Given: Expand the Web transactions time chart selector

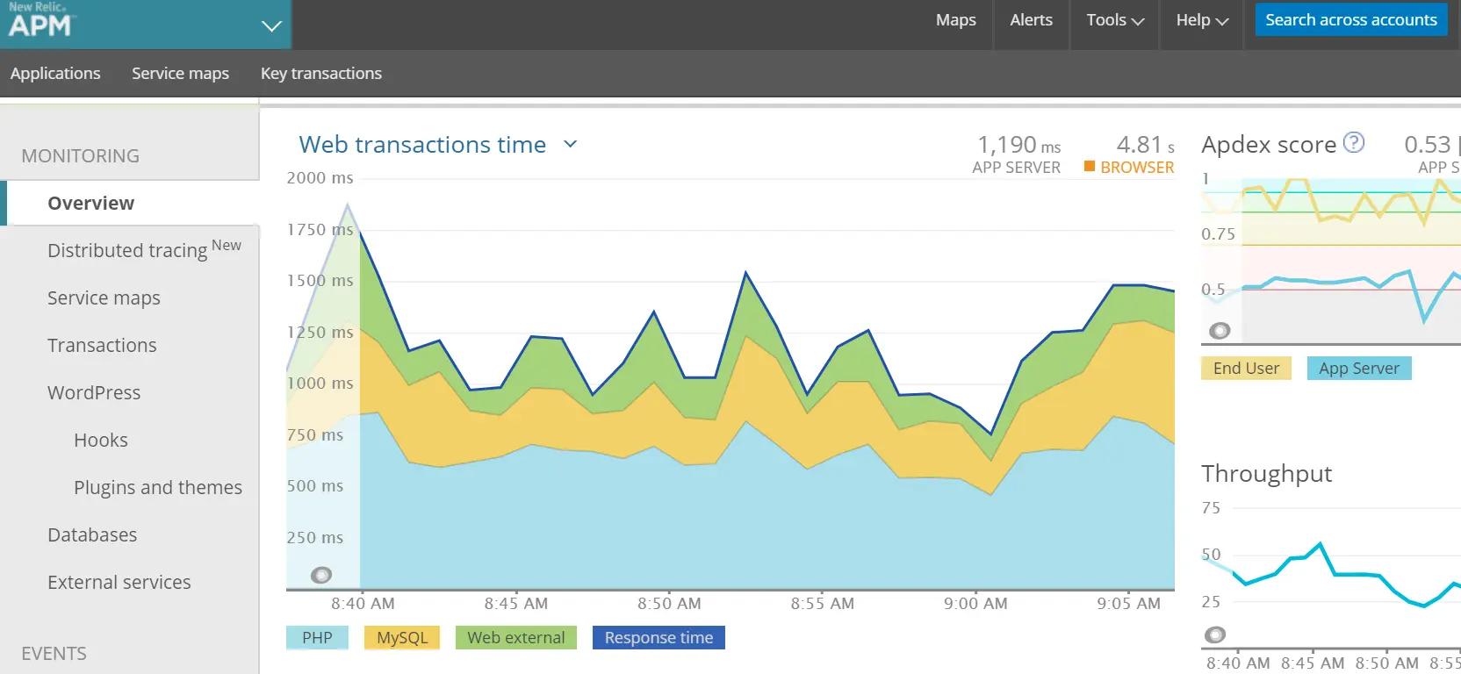Looking at the screenshot, I should click(570, 144).
